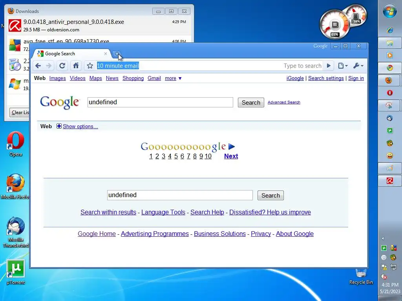Screen dimensions: 402x301
Task: Click the Clear List button in Downloads
Action: coord(20,112)
